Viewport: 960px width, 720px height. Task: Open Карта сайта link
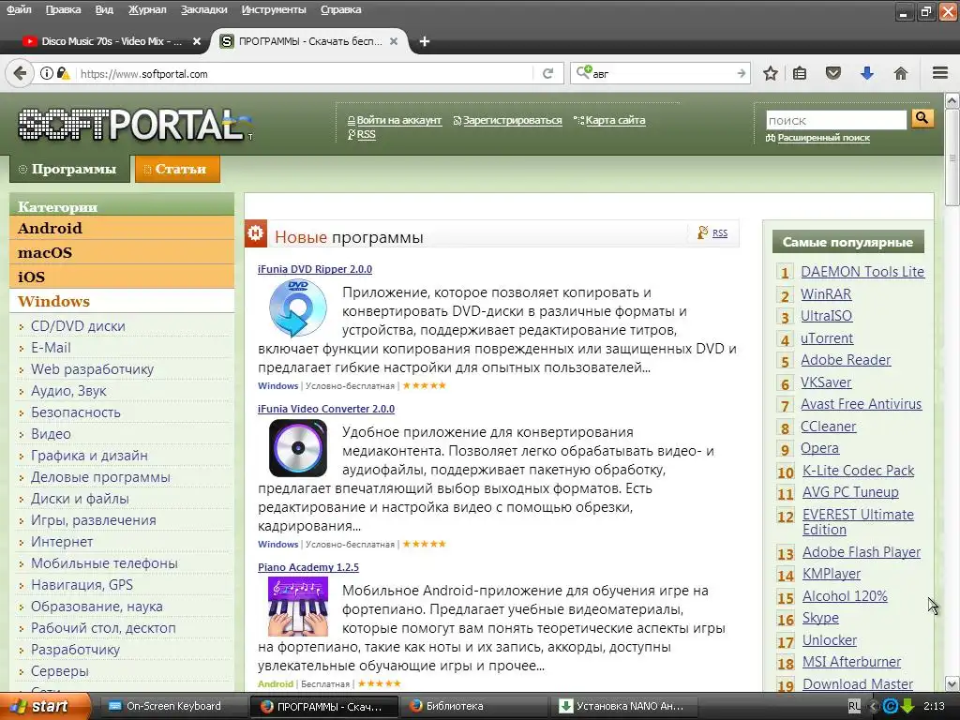(x=615, y=120)
